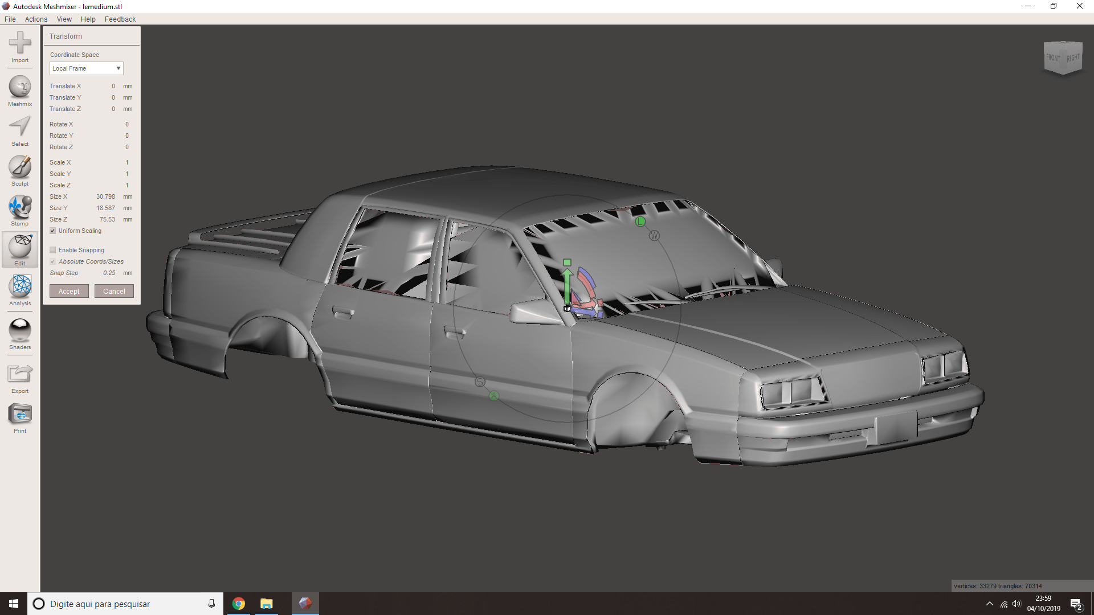Open the Analysis tool
Screen dimensions: 1094x615
click(x=20, y=286)
